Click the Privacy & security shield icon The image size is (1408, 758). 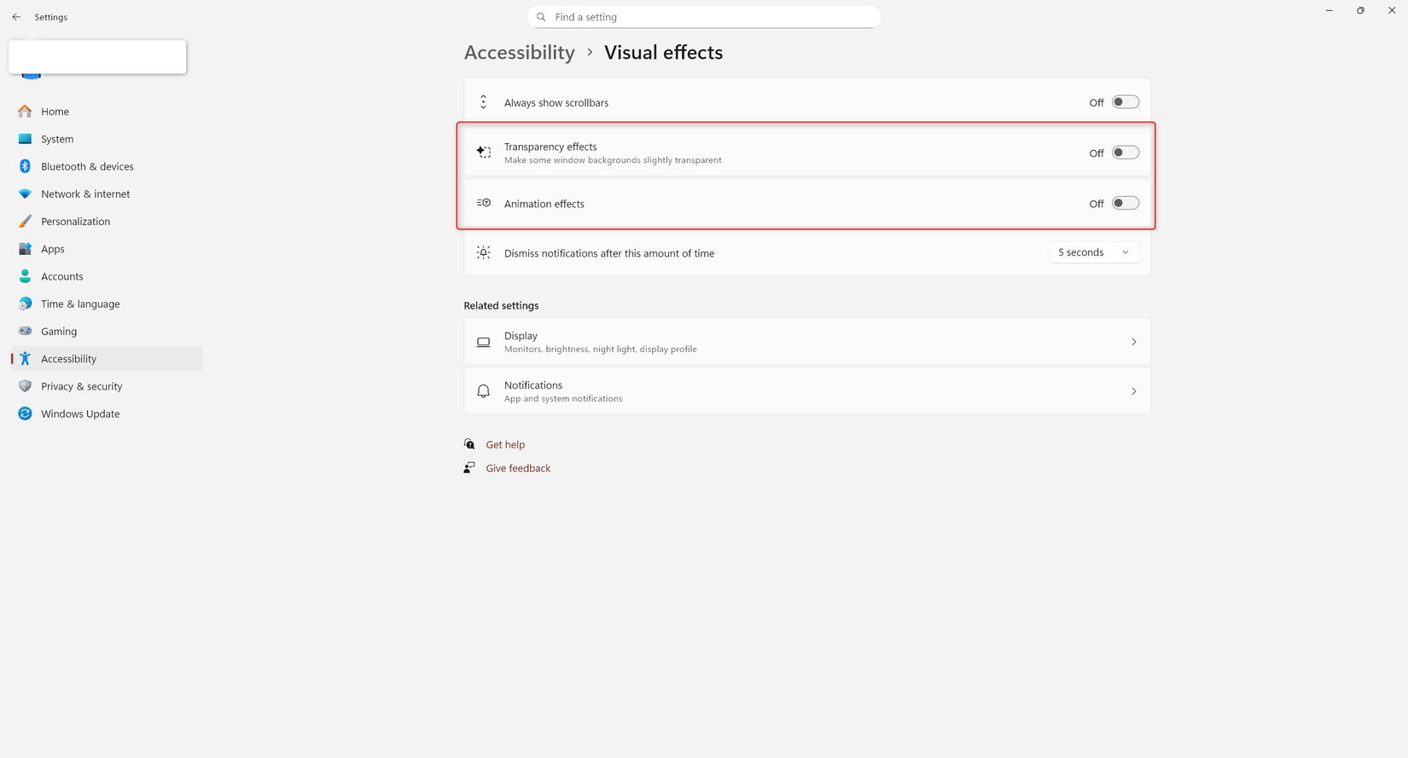25,386
